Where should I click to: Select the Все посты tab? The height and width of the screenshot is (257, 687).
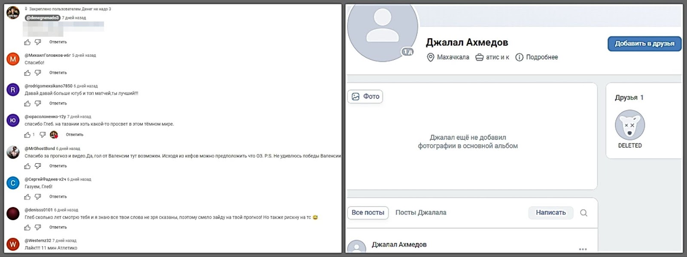pos(368,213)
